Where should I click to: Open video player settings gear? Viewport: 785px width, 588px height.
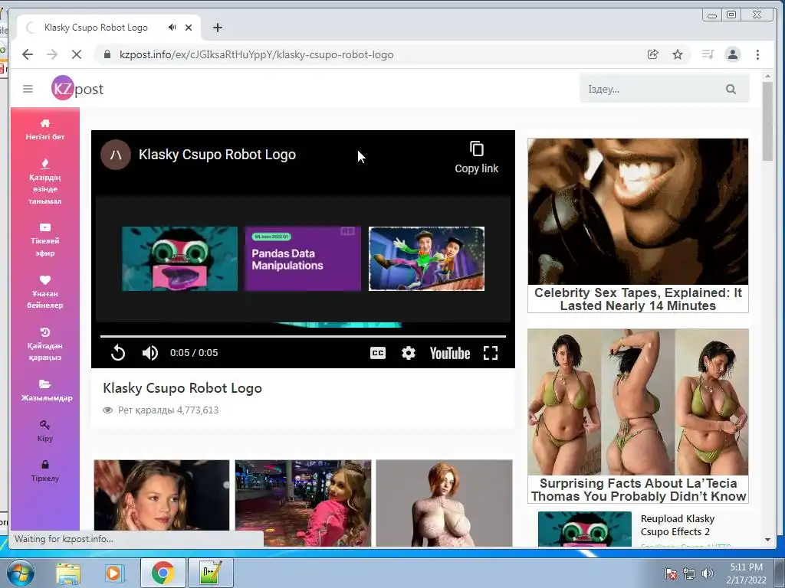tap(409, 353)
